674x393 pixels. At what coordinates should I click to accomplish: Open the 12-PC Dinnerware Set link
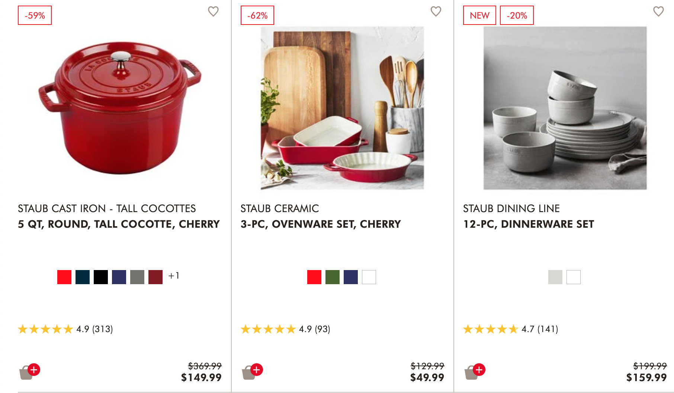tap(528, 224)
